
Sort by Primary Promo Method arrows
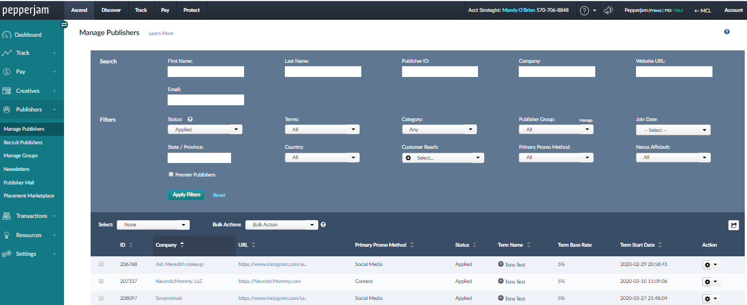(412, 245)
